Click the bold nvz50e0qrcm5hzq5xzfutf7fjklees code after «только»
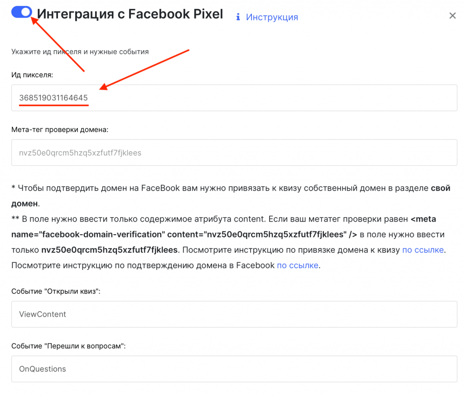This screenshot has height=396, width=464. (111, 250)
